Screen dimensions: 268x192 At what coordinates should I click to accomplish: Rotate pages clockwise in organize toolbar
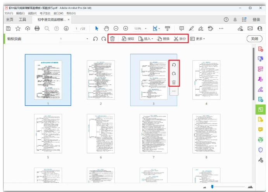[104, 39]
